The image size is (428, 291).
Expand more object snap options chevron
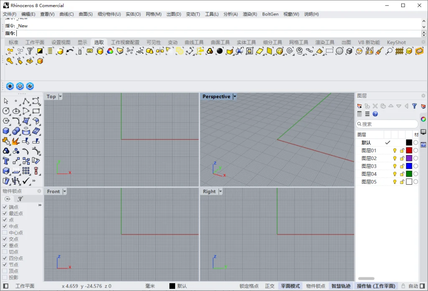(x=40, y=205)
